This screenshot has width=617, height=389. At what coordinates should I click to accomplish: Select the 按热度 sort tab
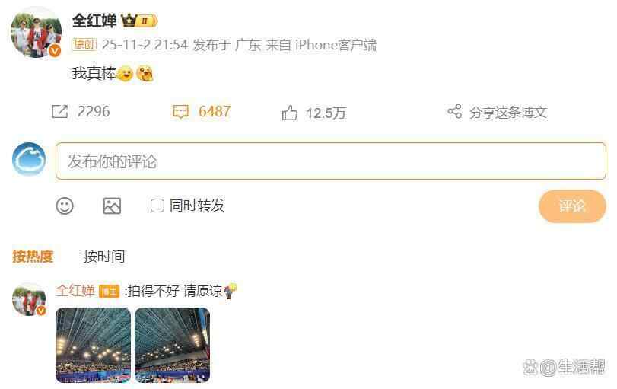(33, 257)
